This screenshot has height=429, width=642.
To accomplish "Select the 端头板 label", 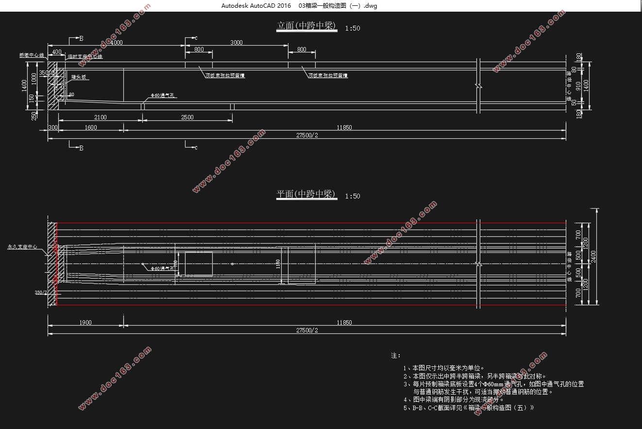I will [79, 77].
